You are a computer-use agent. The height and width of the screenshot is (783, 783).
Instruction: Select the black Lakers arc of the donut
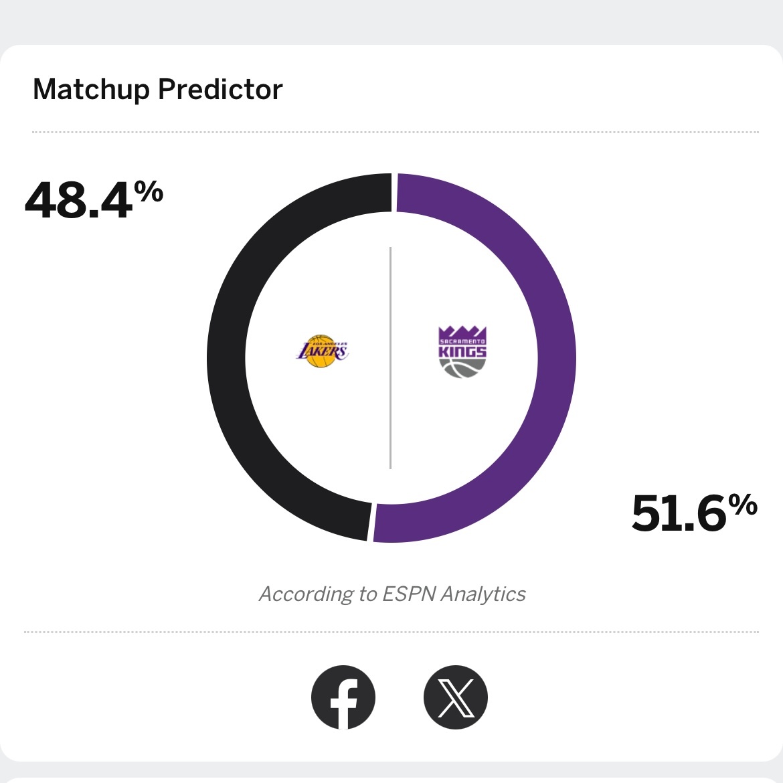coord(227,358)
